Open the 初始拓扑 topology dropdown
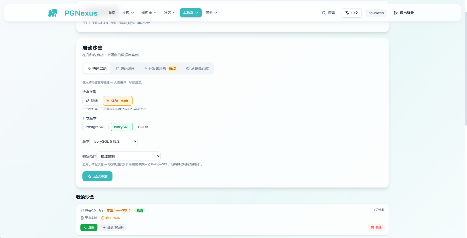The height and width of the screenshot is (238, 467). pyautogui.click(x=129, y=156)
